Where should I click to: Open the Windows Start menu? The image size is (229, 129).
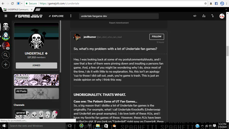click(4, 126)
